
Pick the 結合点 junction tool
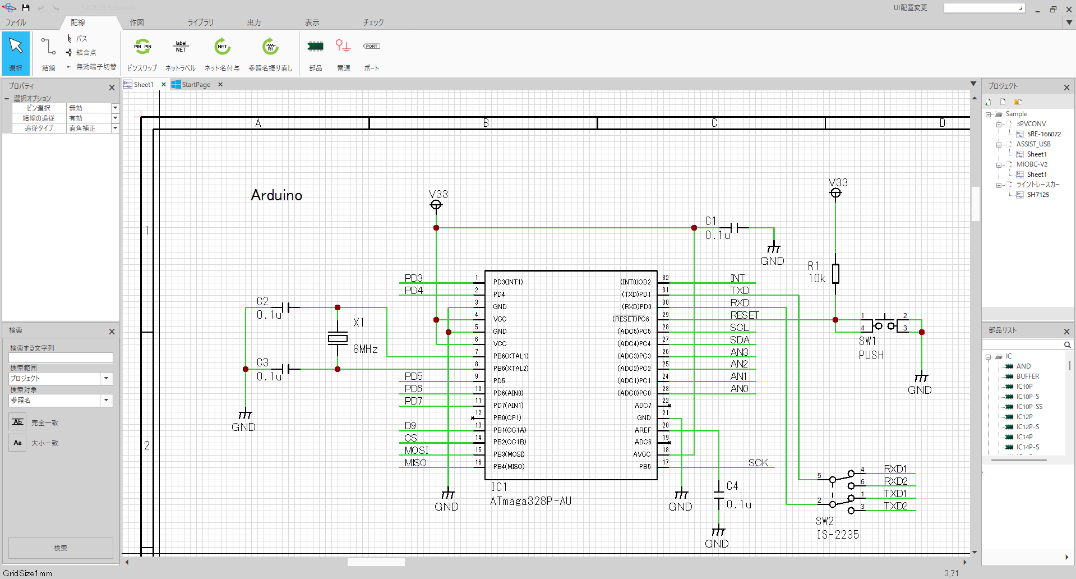pos(81,53)
